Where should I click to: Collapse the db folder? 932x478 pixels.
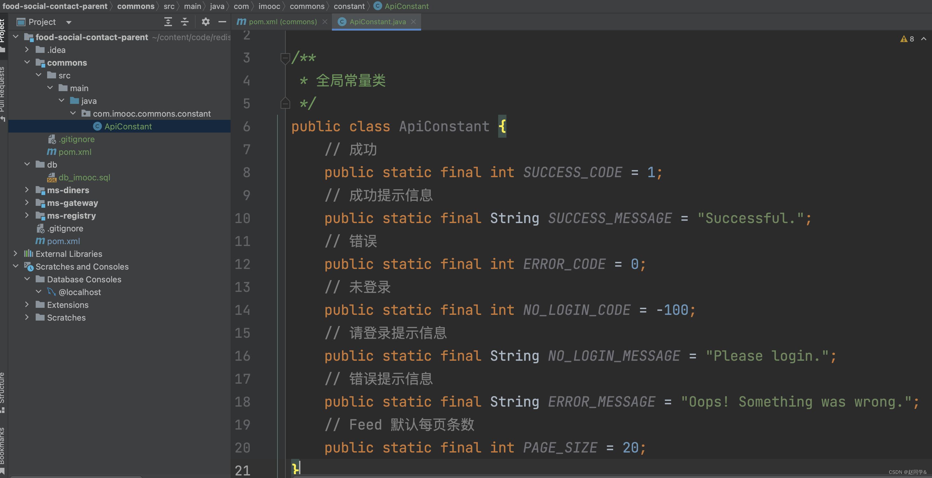click(27, 164)
